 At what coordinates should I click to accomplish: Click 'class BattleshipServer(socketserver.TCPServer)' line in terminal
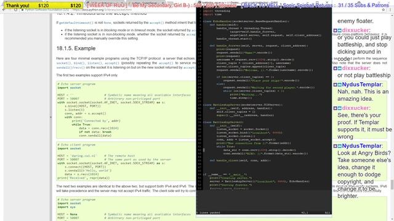click(243, 105)
